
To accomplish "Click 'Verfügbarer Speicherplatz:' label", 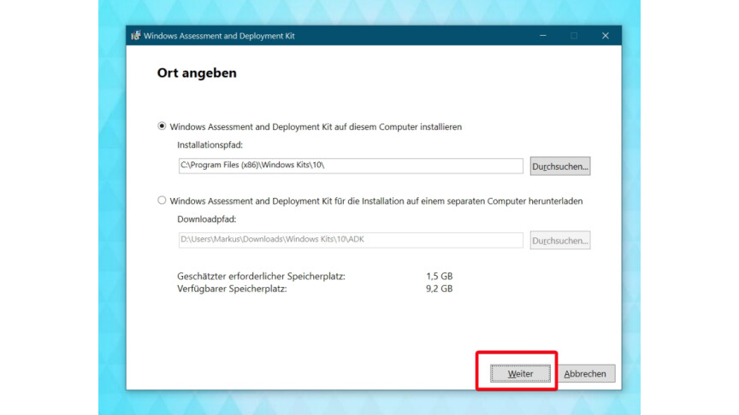I will 232,289.
